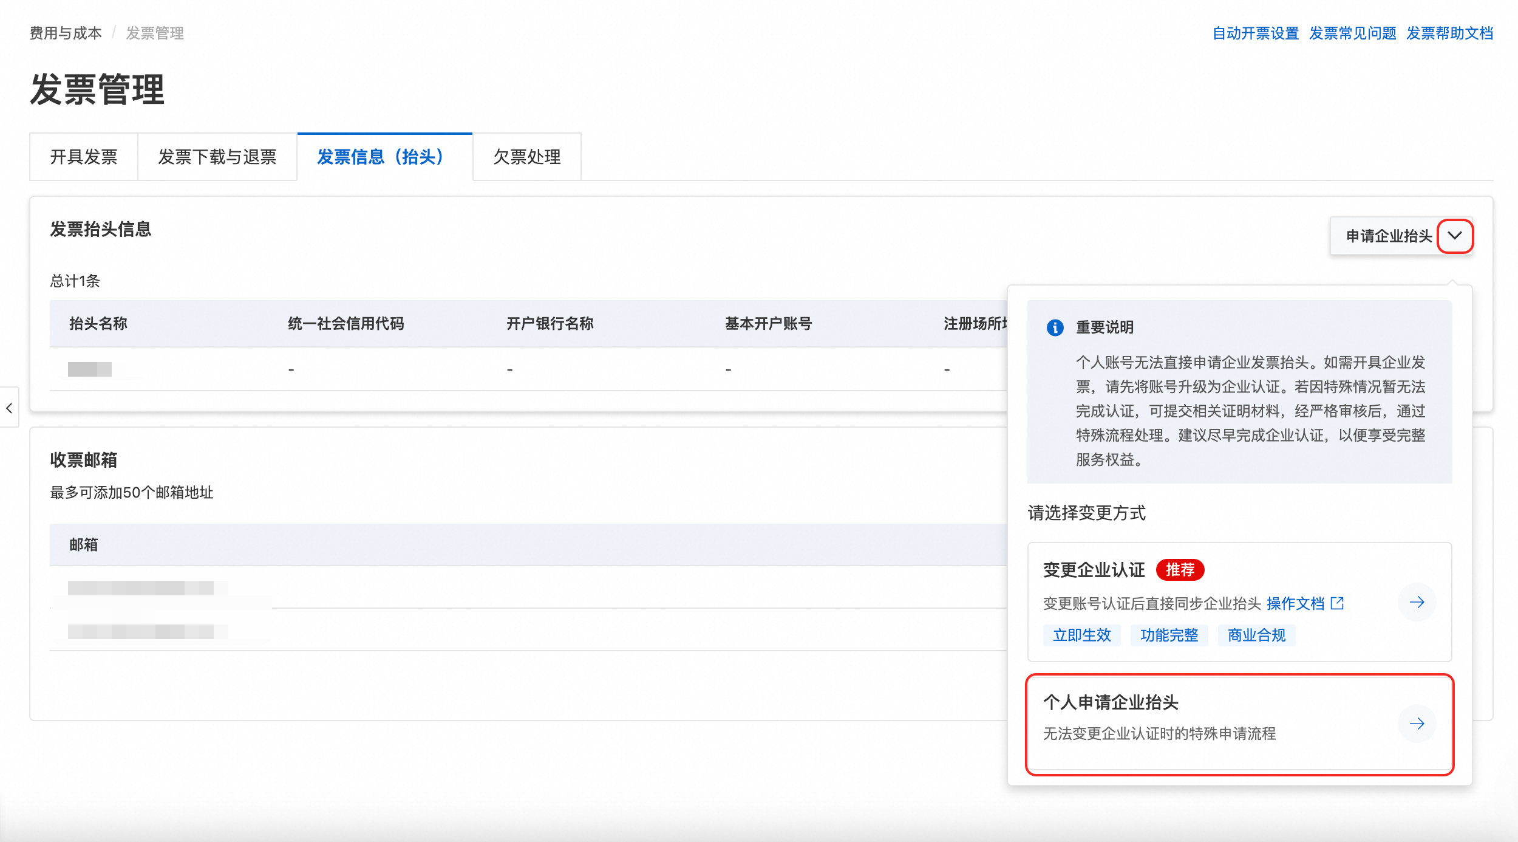
Task: Click the 立即生效 tag
Action: (x=1081, y=635)
